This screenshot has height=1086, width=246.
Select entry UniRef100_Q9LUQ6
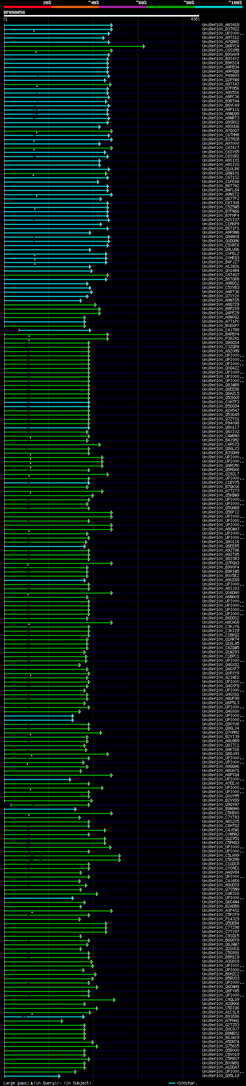pos(221,250)
